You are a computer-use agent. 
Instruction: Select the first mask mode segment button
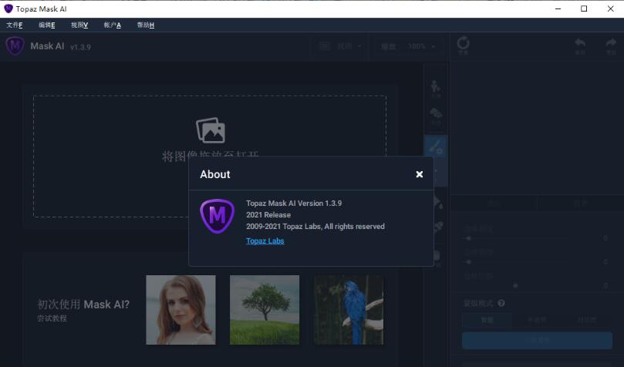coord(487,320)
